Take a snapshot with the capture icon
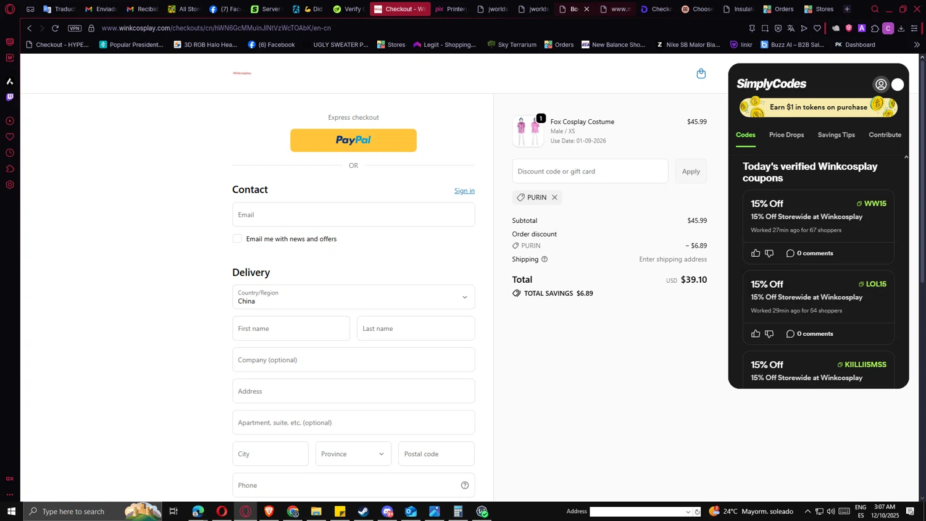Screen dimensions: 926x521 coord(765,28)
